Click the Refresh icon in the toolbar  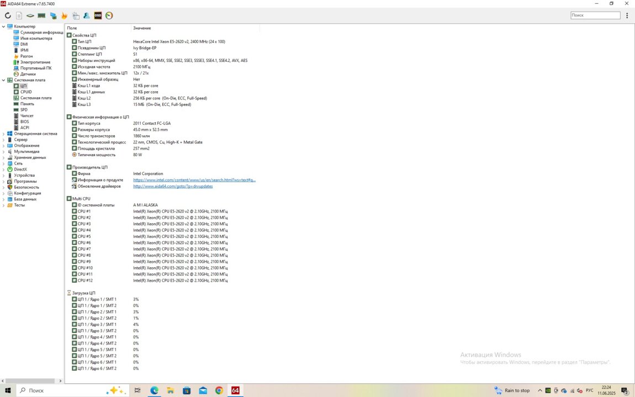[8, 15]
